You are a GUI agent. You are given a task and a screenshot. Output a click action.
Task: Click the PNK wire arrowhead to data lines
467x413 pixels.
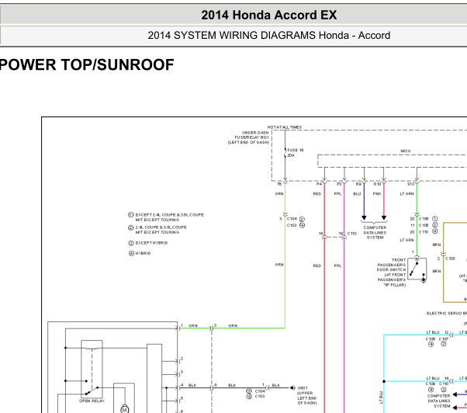(384, 218)
